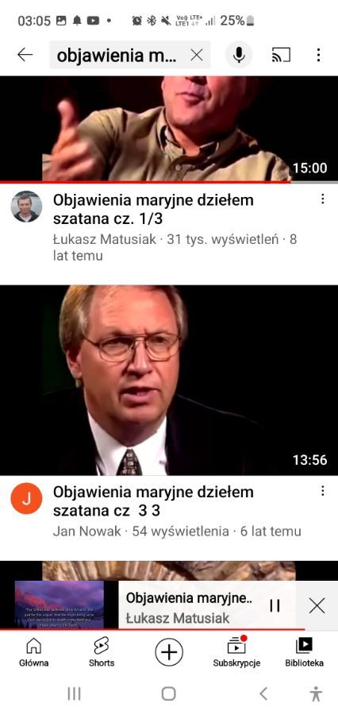Tap the back arrow in search bar
Image resolution: width=338 pixels, height=715 pixels.
click(x=25, y=55)
